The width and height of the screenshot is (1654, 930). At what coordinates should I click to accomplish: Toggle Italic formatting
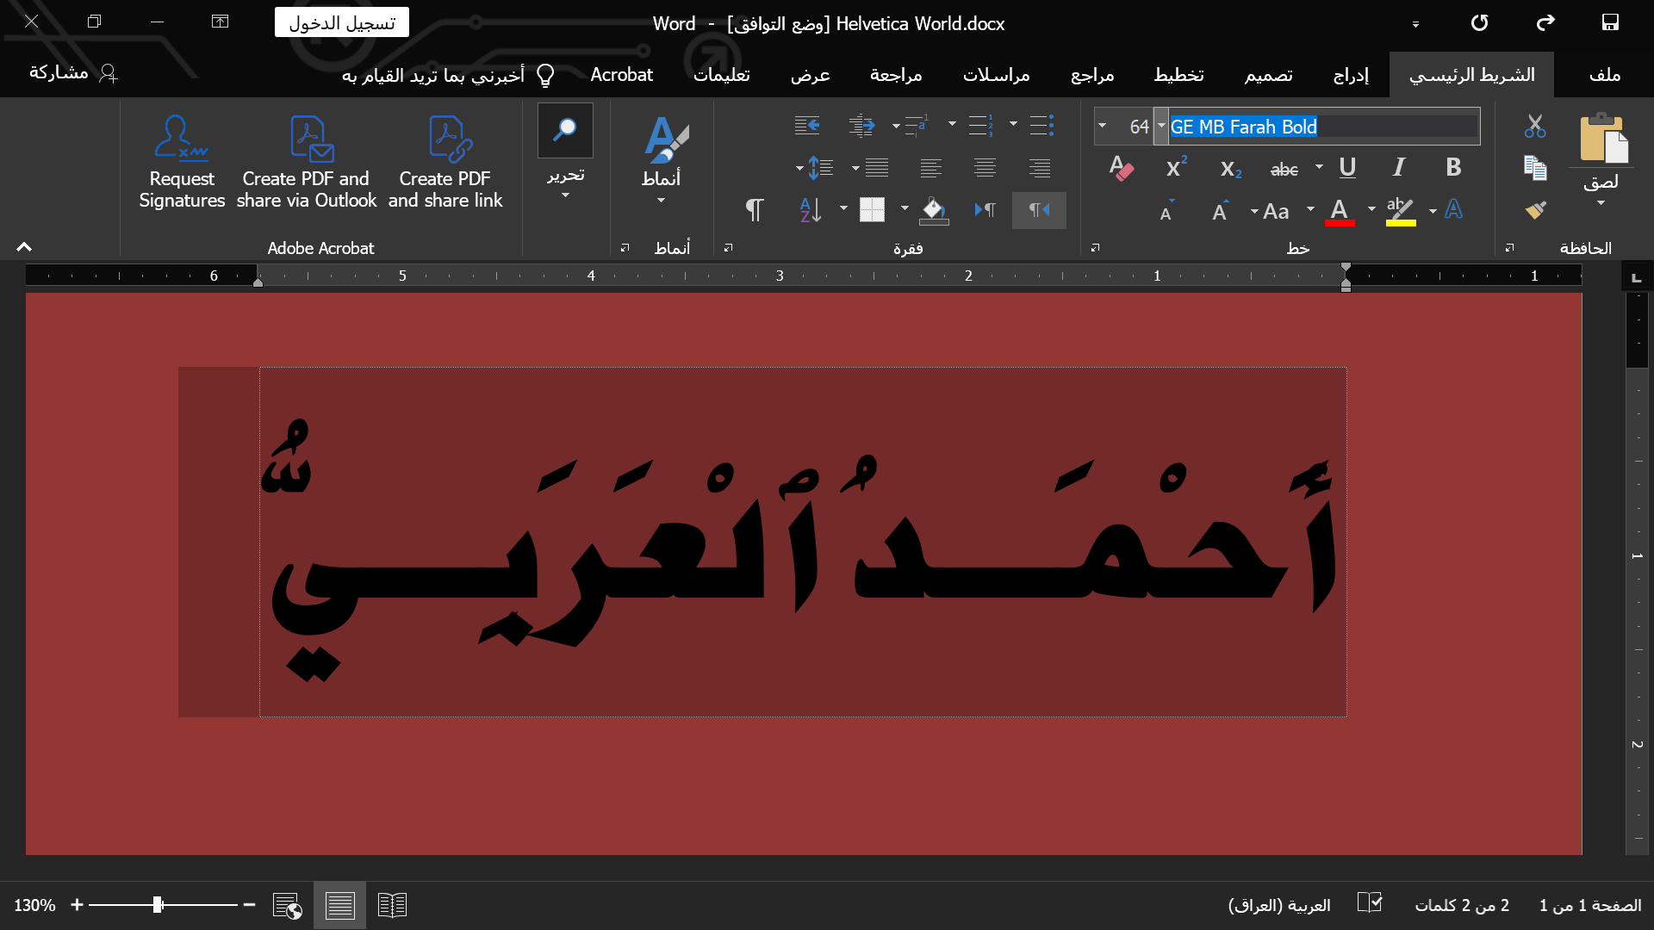click(x=1399, y=168)
